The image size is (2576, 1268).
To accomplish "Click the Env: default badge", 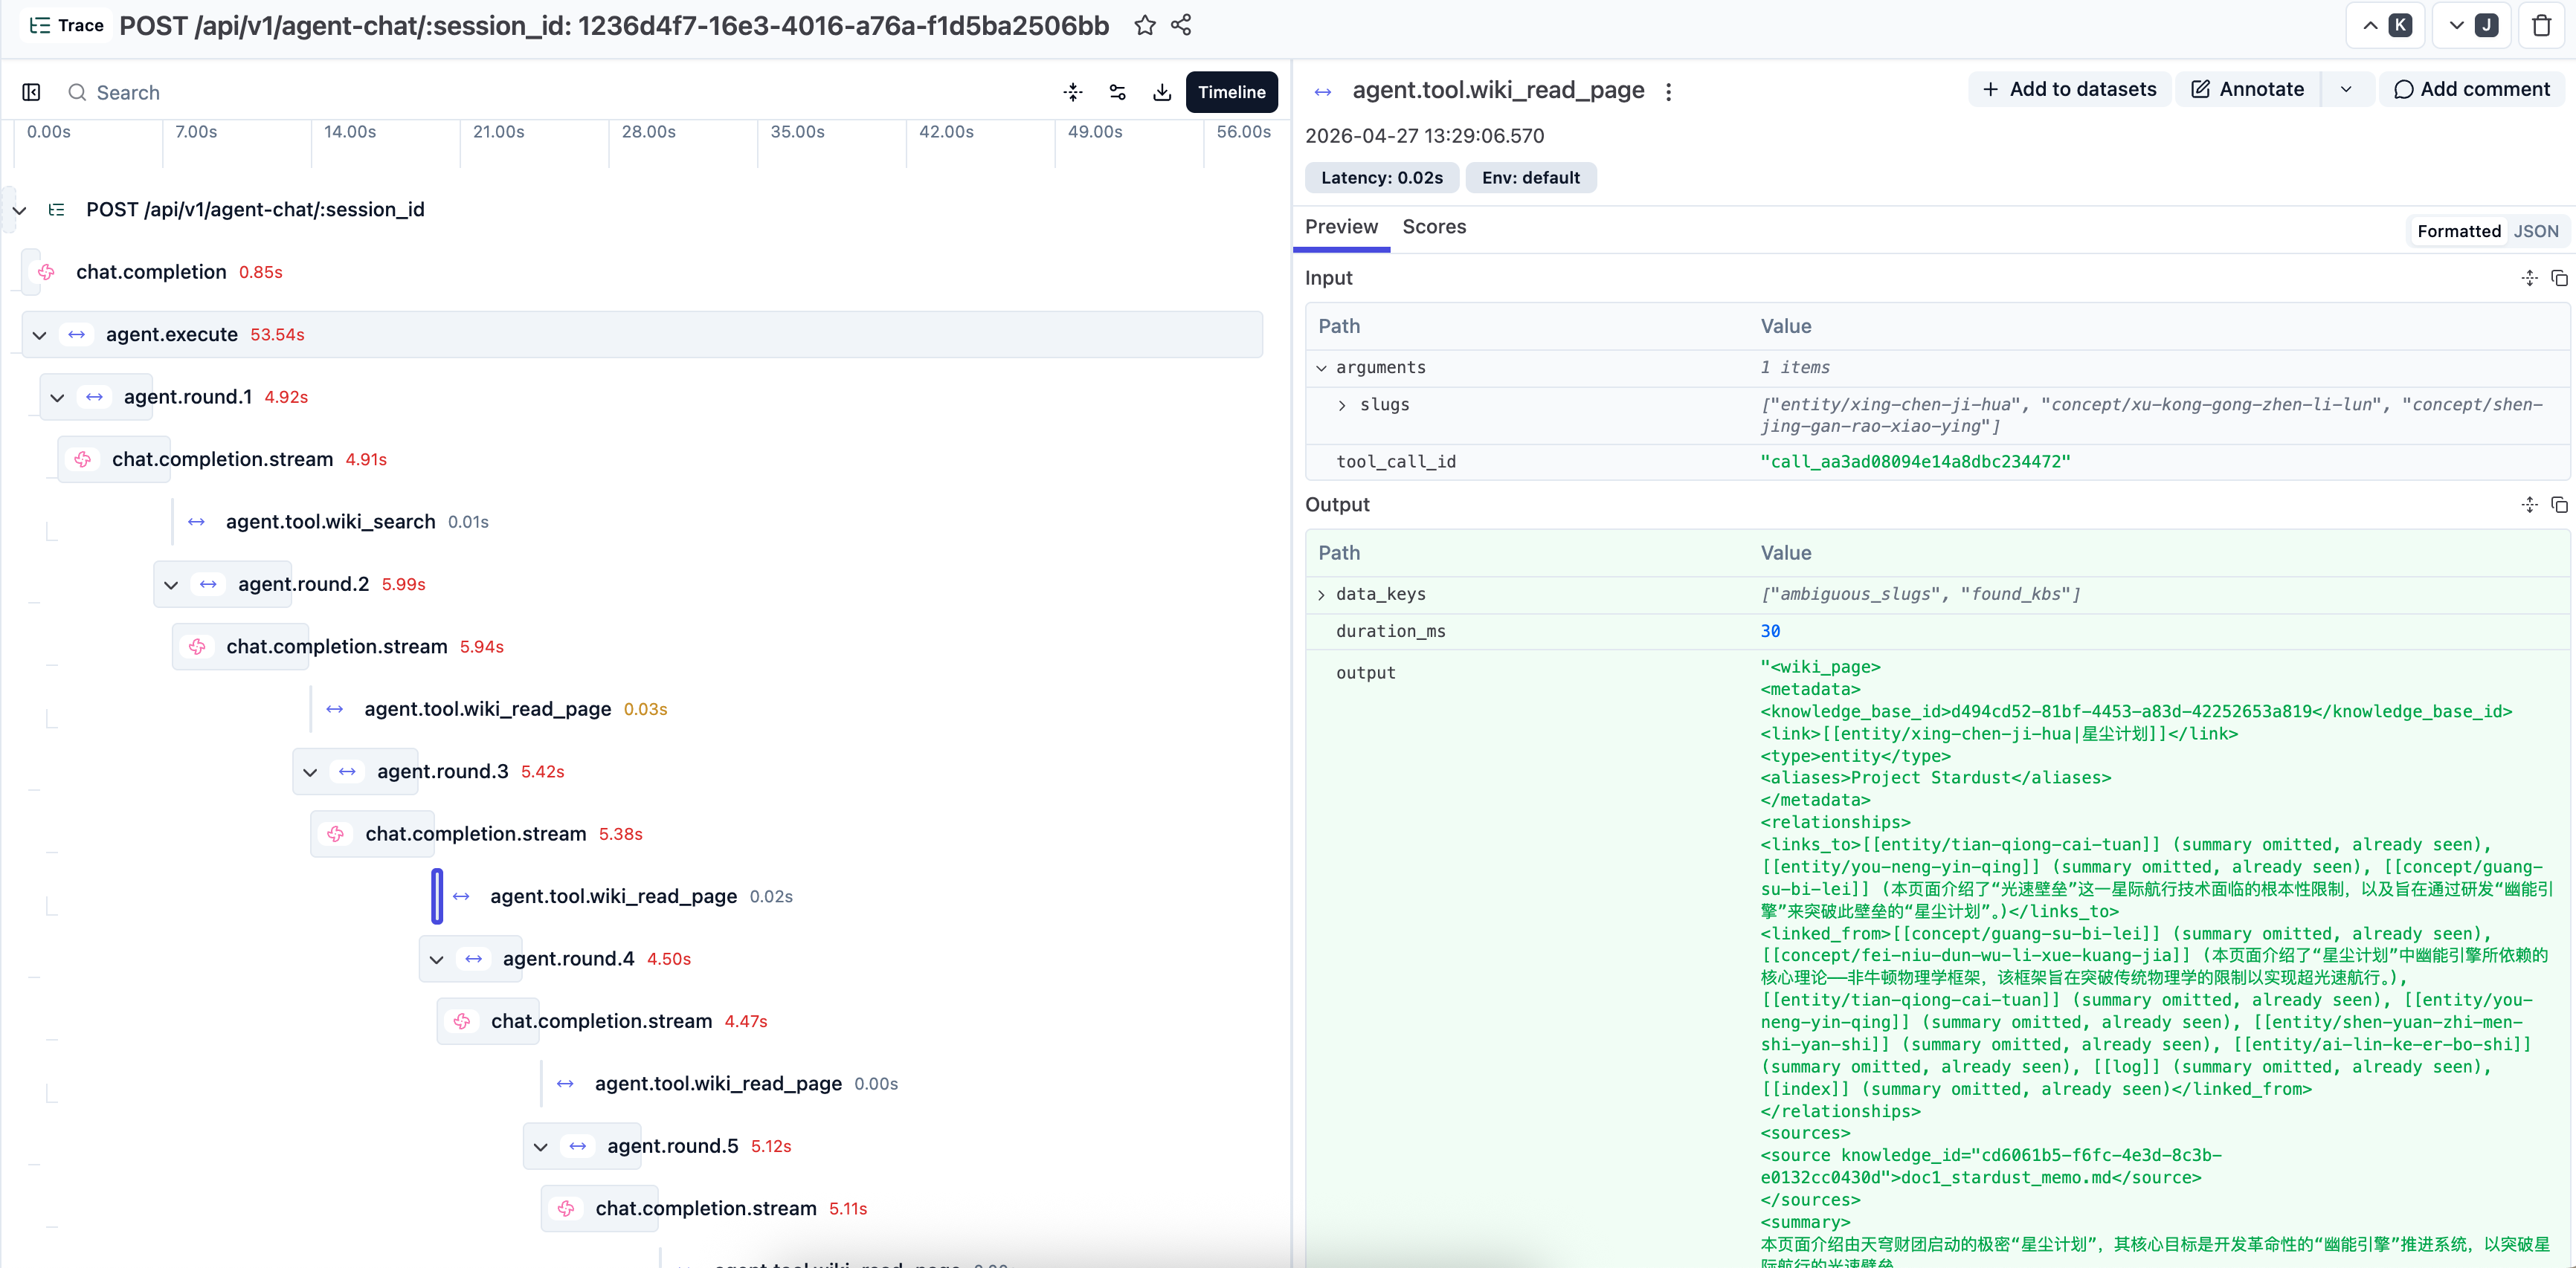I will tap(1530, 178).
